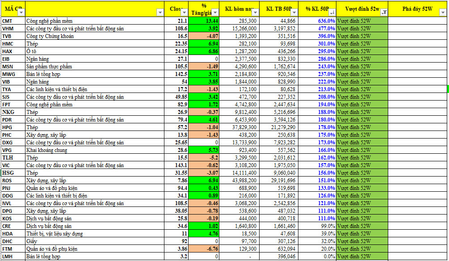
Task: Open the MÃ CP column filter dropdown
Action: [21, 13]
